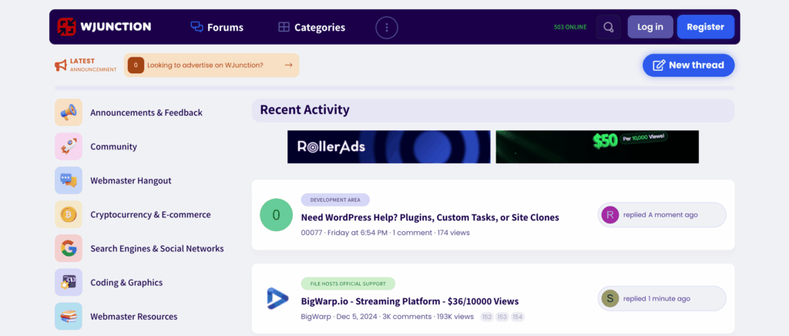Click the Recent Activity heading
789x336 pixels.
pyautogui.click(x=304, y=109)
